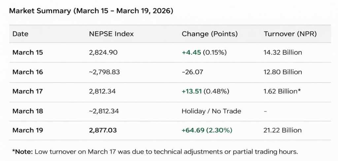Image resolution: width=338 pixels, height=161 pixels.
Task: Click the Market Summary heading
Action: tap(91, 11)
